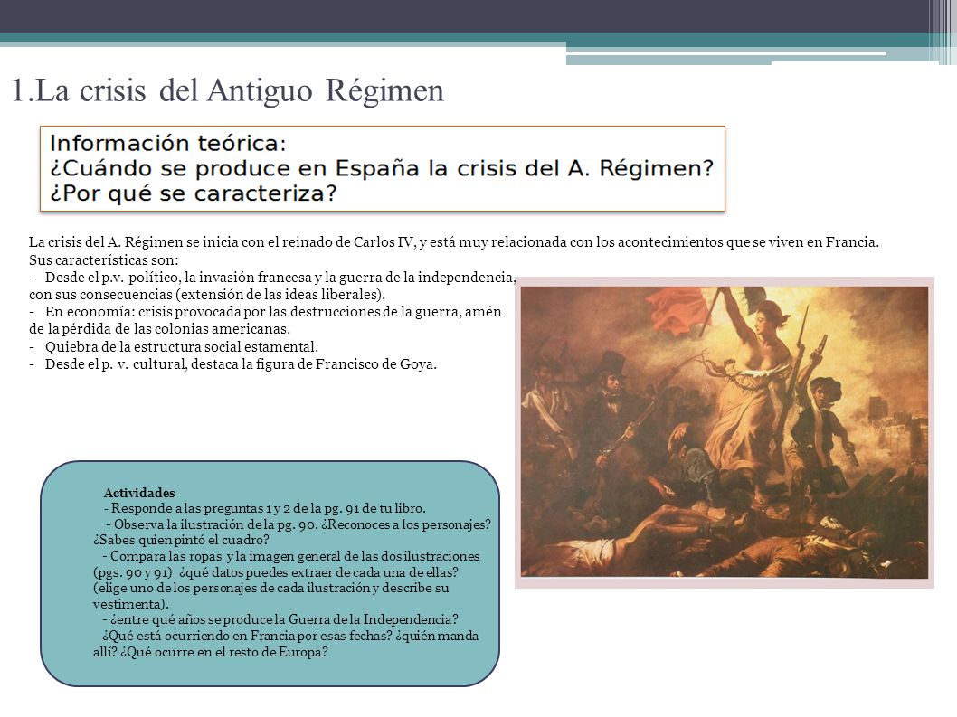Click the line 'Responde a las preguntas 1 y 2'

[x=265, y=508]
